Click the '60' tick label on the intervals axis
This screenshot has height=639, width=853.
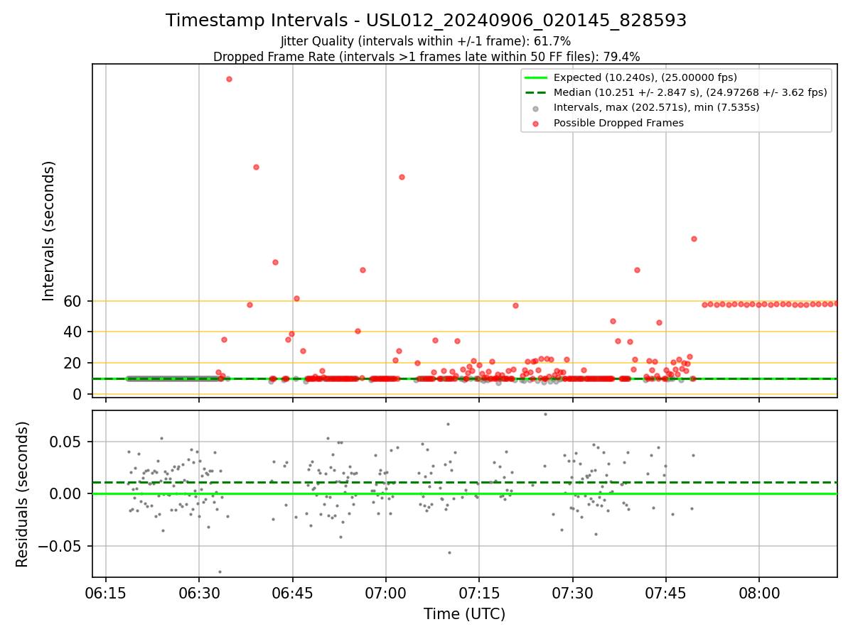click(74, 301)
